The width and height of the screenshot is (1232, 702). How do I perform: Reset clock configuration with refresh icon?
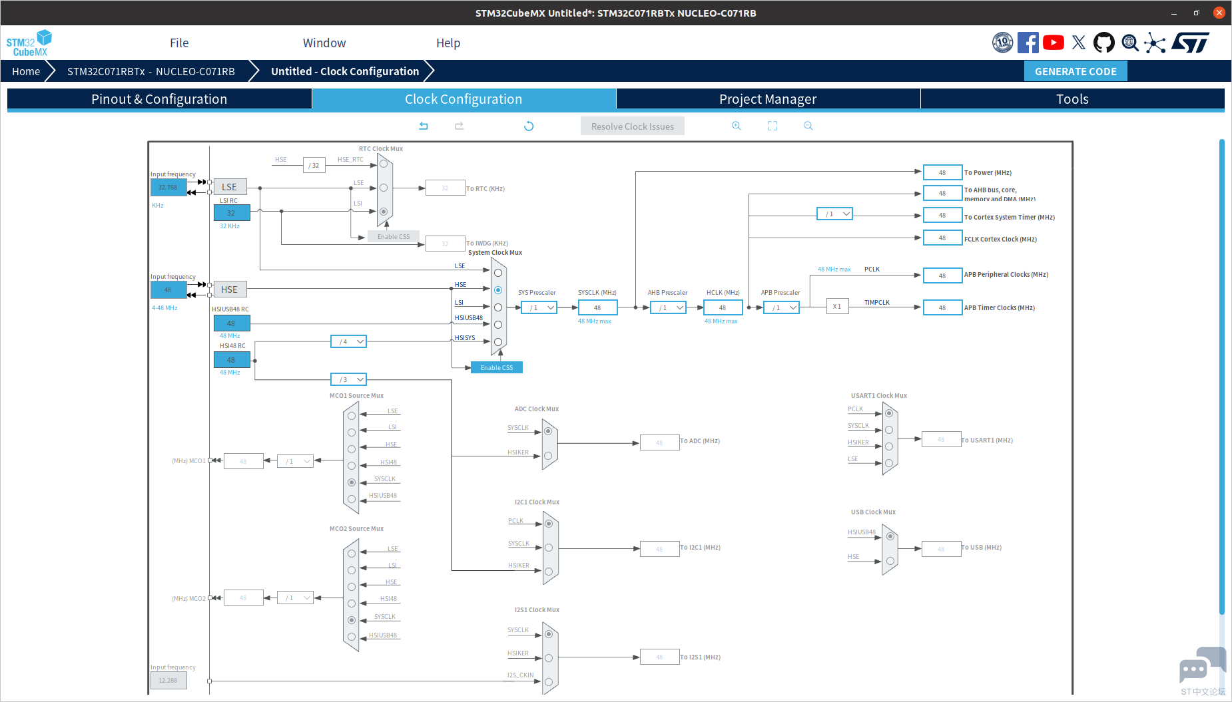tap(529, 126)
